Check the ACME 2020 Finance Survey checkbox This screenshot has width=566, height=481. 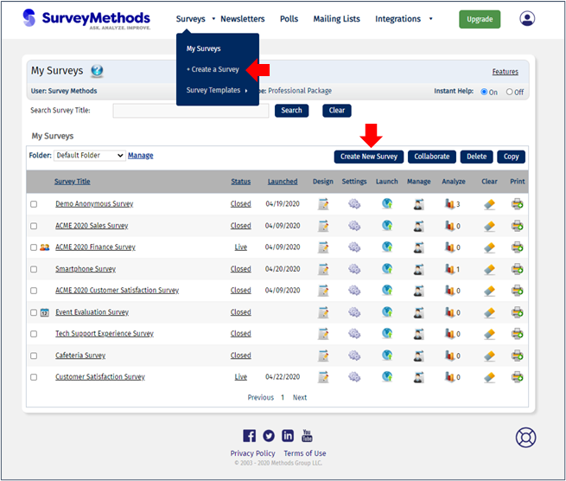(x=34, y=247)
